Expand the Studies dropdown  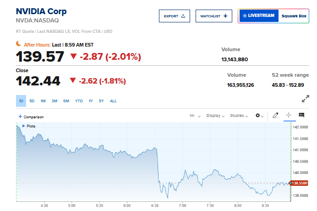coord(239,116)
